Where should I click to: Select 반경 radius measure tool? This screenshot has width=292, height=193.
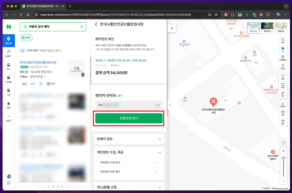283,77
